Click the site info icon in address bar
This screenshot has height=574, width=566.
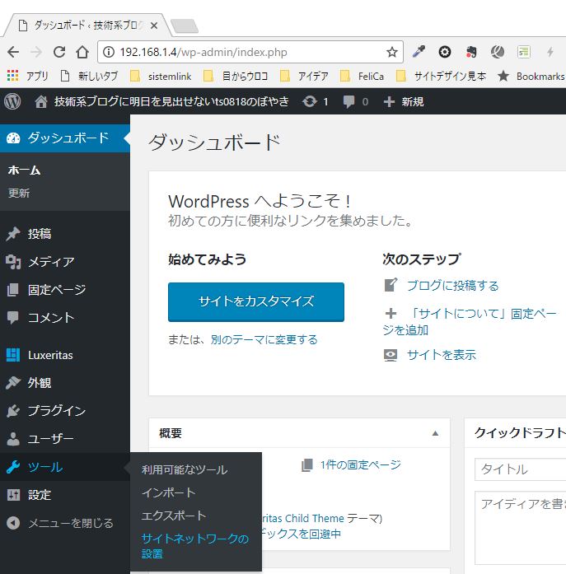click(109, 52)
